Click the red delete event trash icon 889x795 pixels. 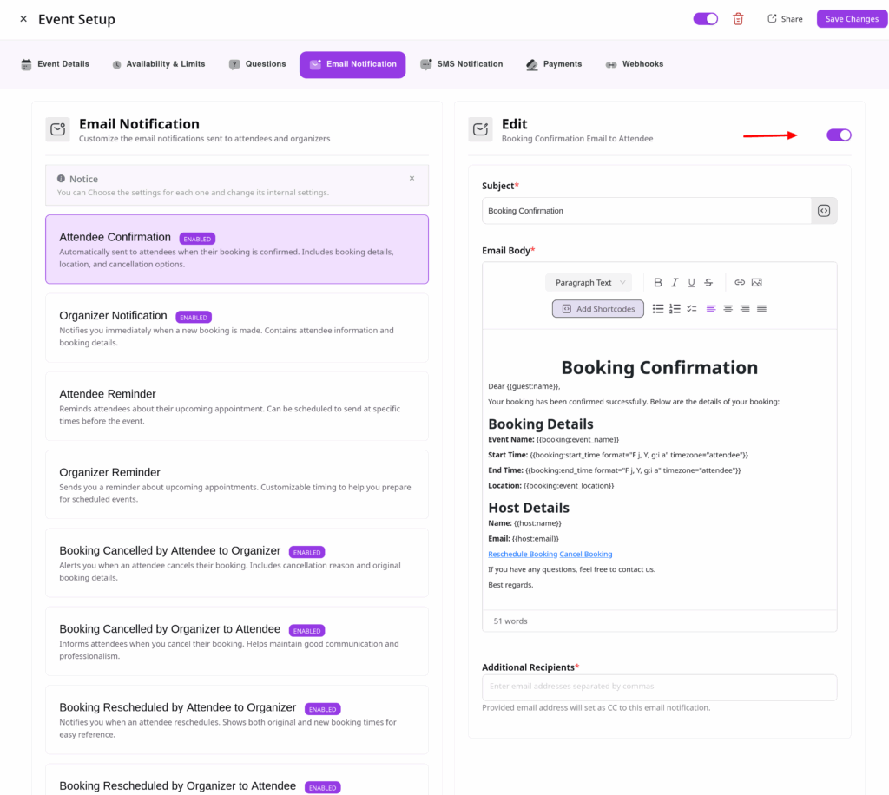pyautogui.click(x=738, y=19)
